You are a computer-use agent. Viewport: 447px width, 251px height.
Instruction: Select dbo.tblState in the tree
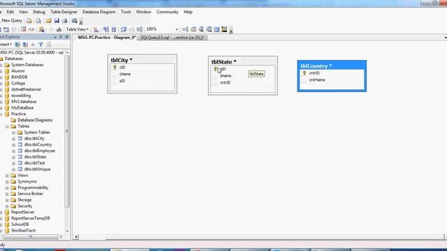pos(35,157)
